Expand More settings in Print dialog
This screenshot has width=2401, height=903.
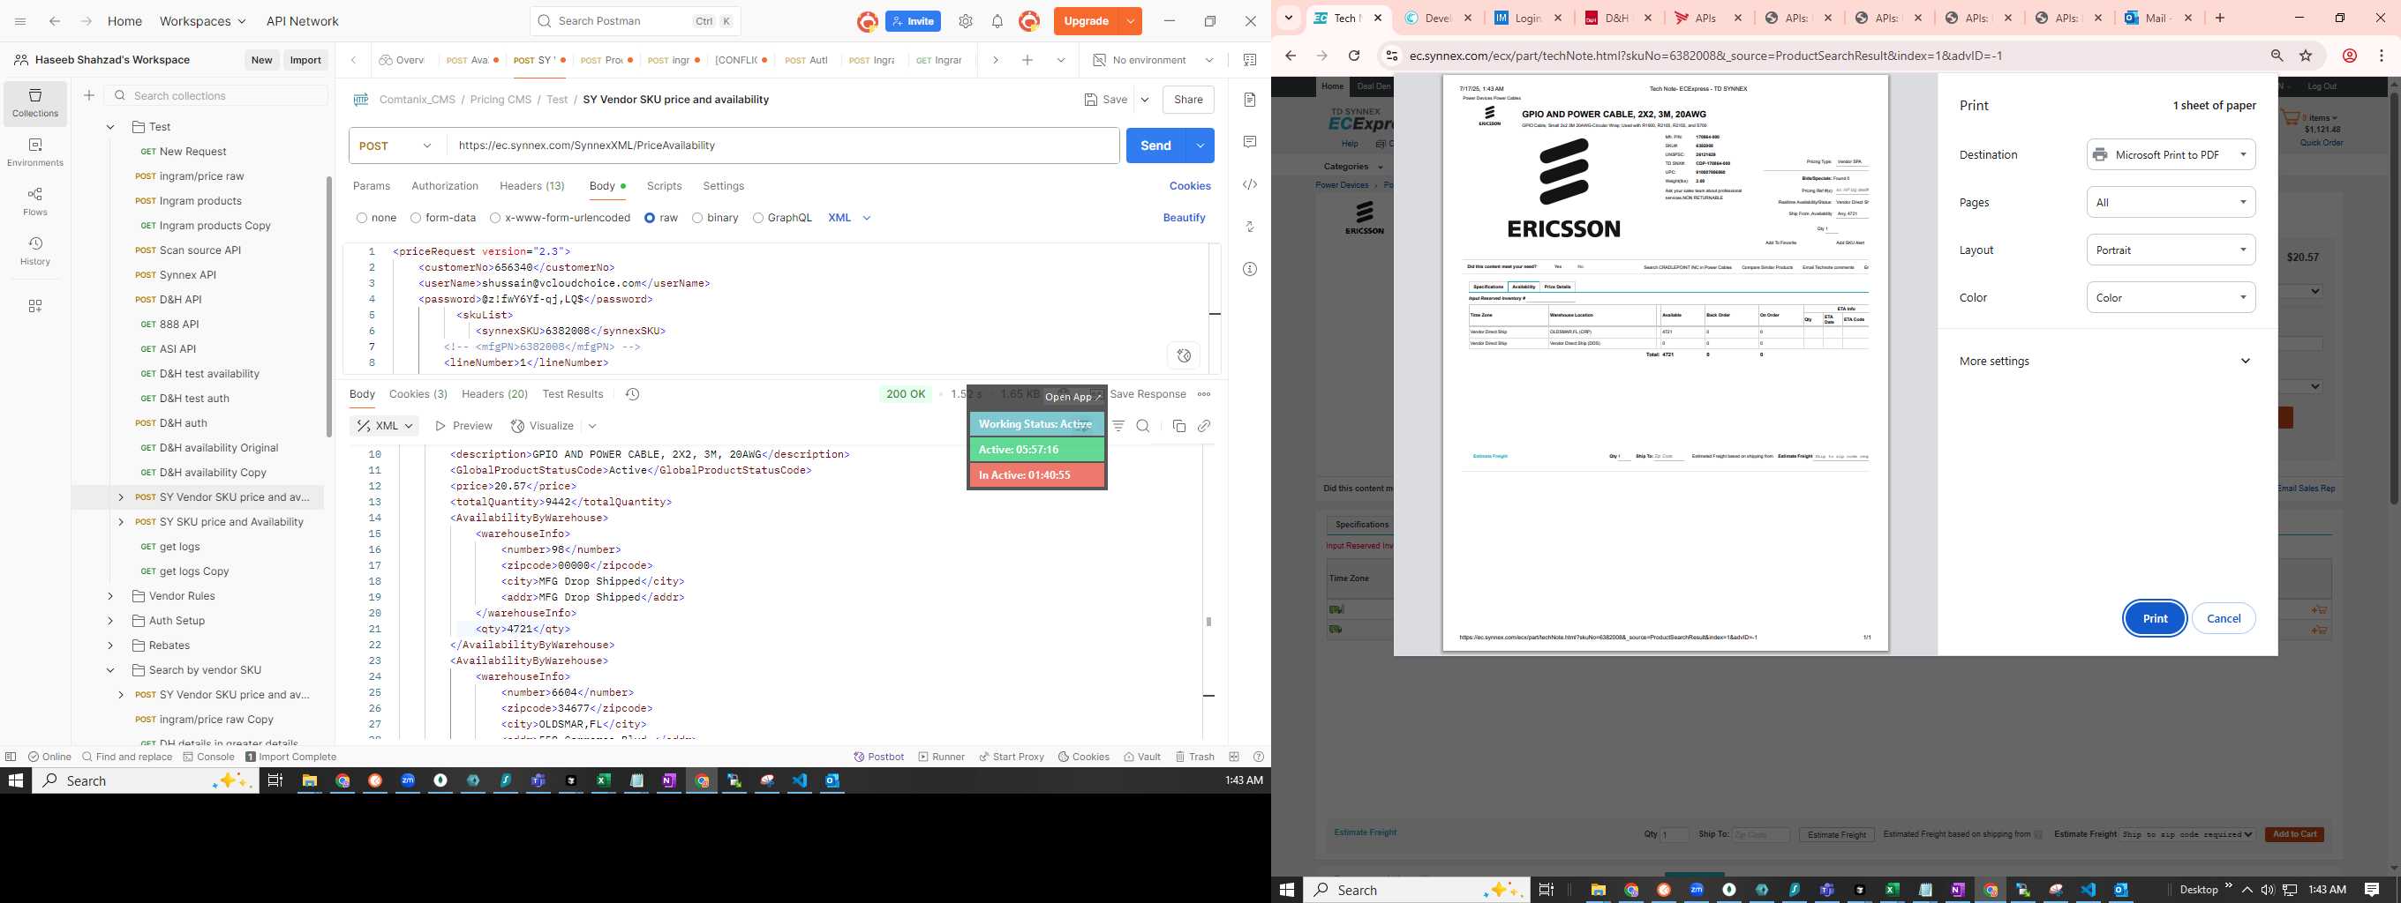[x=2106, y=362]
